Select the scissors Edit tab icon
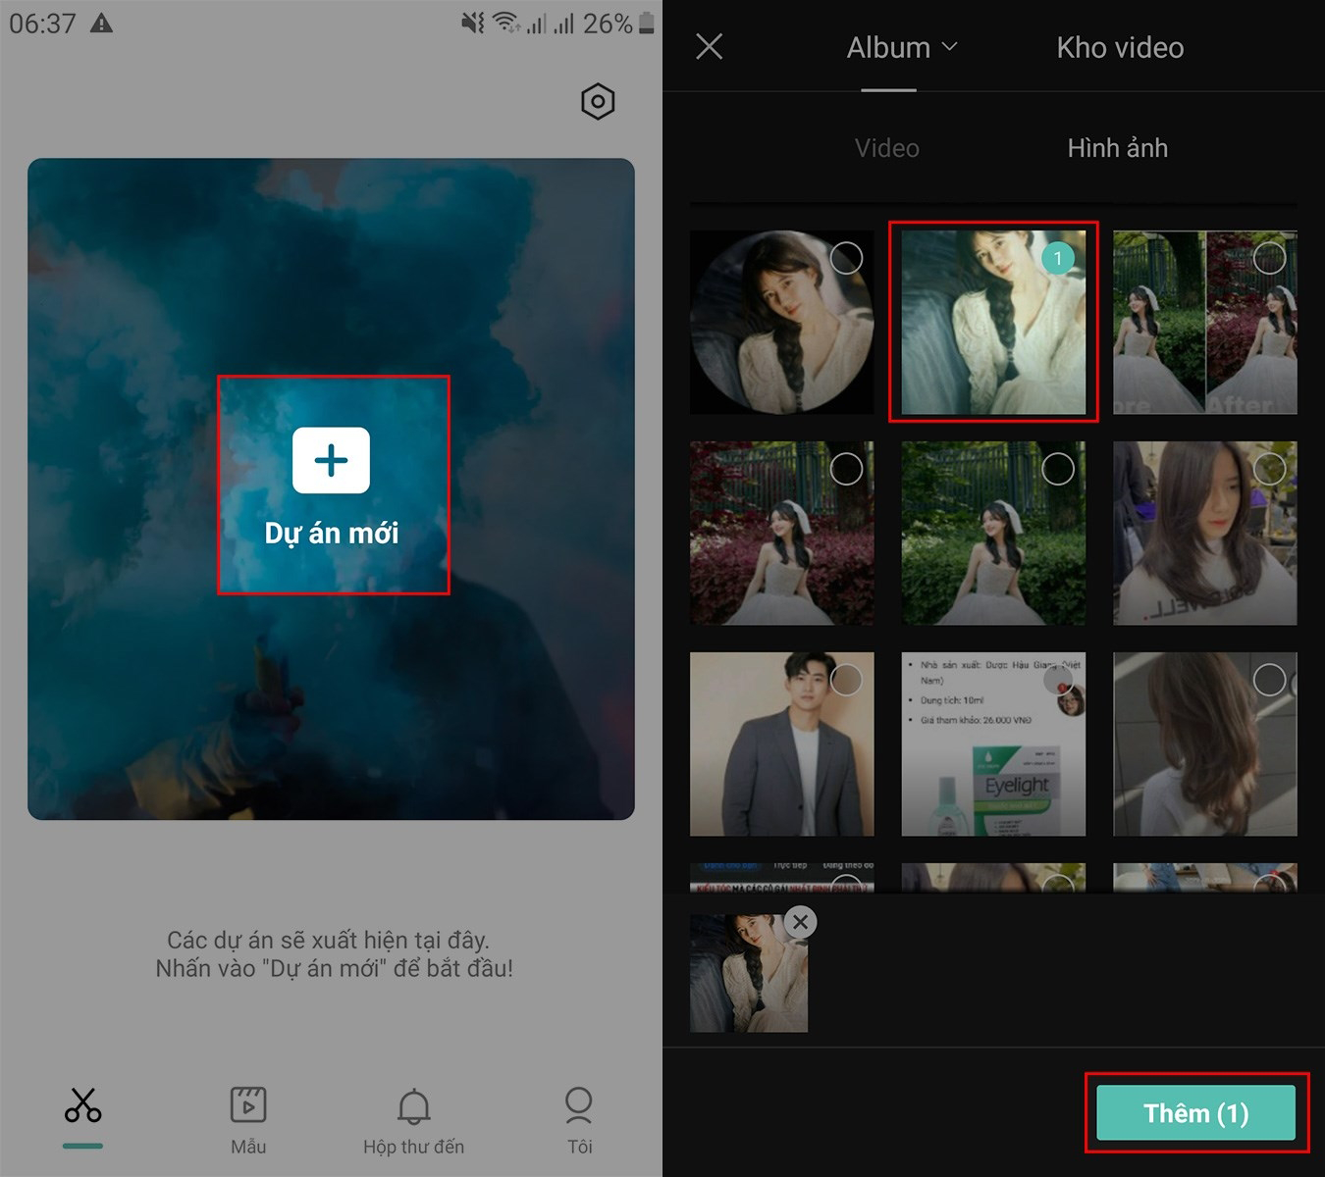The image size is (1325, 1177). 83,1105
